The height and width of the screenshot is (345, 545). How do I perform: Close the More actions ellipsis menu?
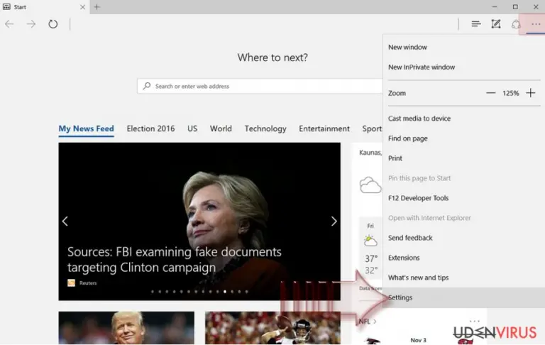point(536,24)
